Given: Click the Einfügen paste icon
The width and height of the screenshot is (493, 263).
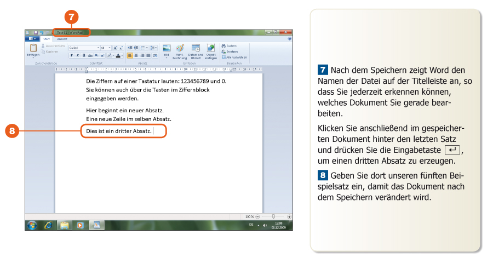Looking at the screenshot, I should (33, 48).
